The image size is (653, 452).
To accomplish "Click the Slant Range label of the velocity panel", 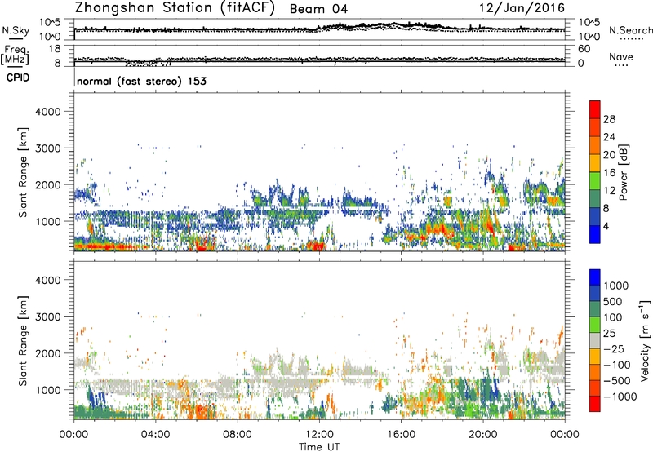I will 23,341.
